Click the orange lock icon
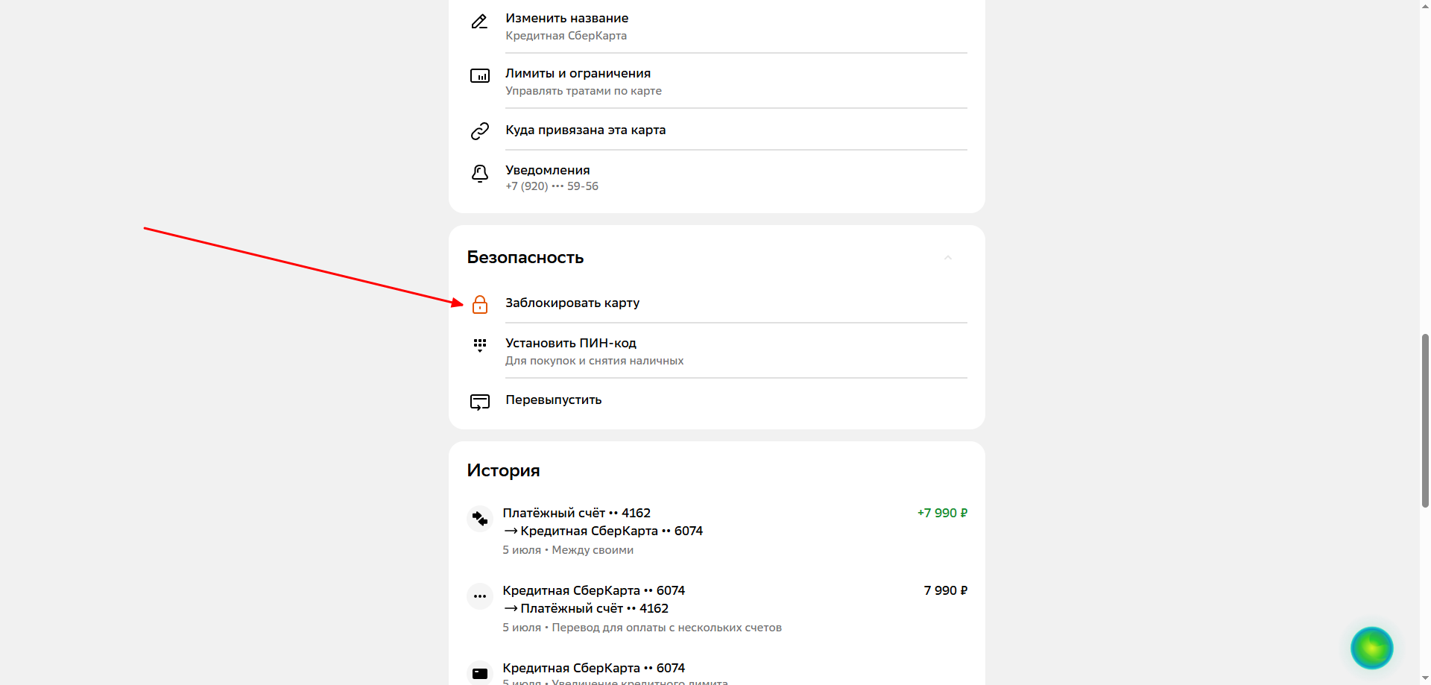 [x=480, y=304]
